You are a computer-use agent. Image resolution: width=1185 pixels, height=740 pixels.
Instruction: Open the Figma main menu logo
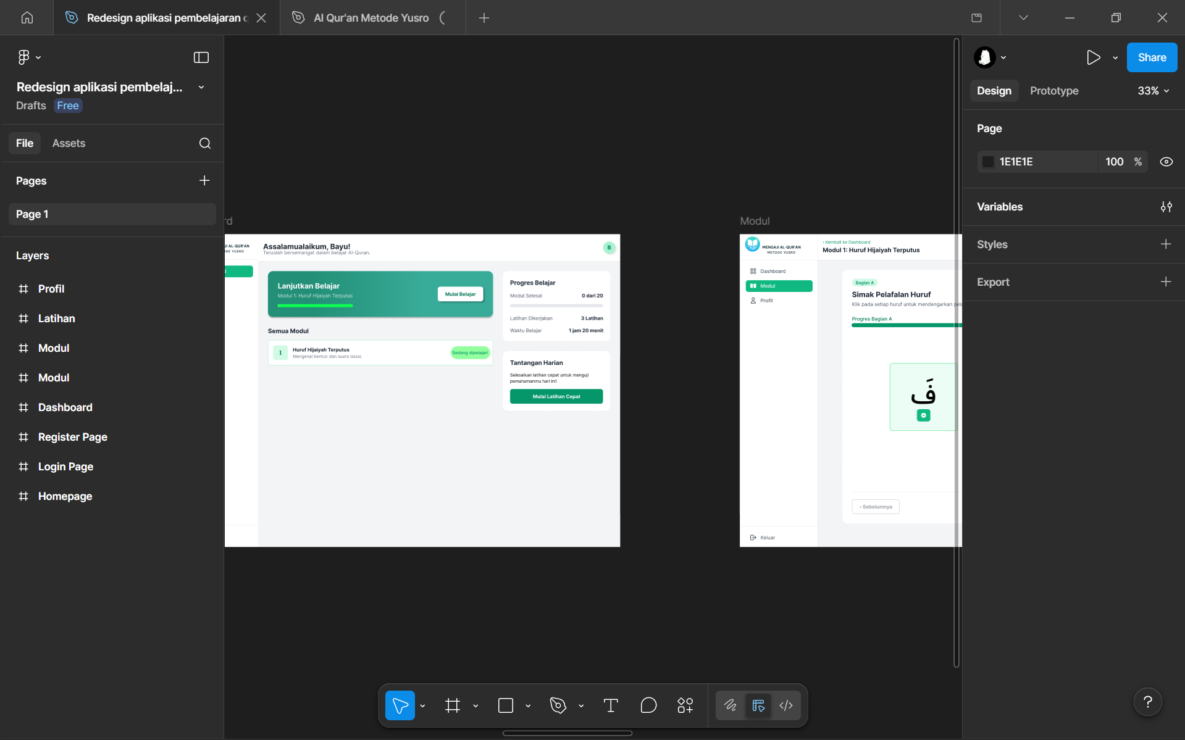pyautogui.click(x=23, y=57)
